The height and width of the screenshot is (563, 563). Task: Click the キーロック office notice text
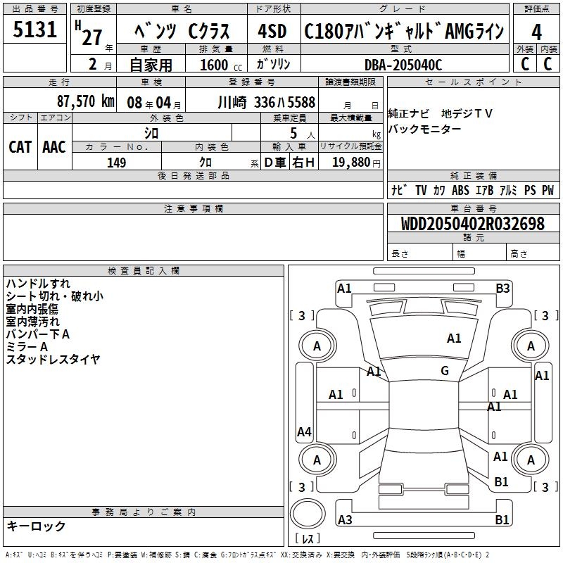pos(36,526)
